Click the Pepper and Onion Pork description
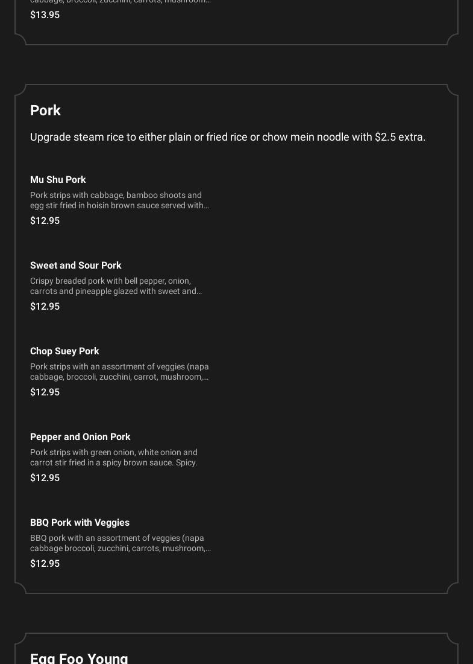 tap(114, 458)
